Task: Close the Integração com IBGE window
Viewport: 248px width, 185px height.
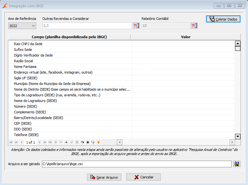Action: coord(240,6)
